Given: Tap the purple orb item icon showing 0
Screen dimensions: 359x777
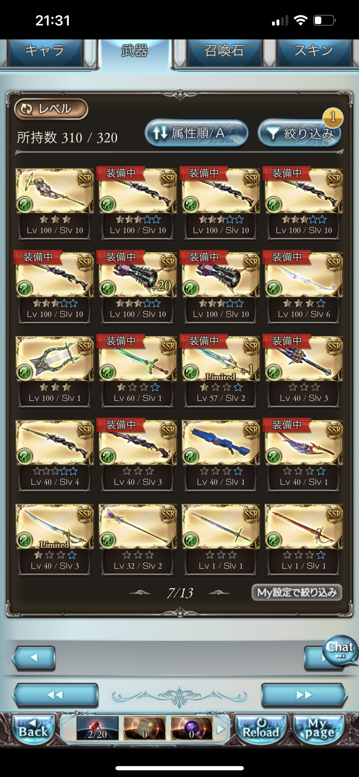Looking at the screenshot, I should point(192,728).
